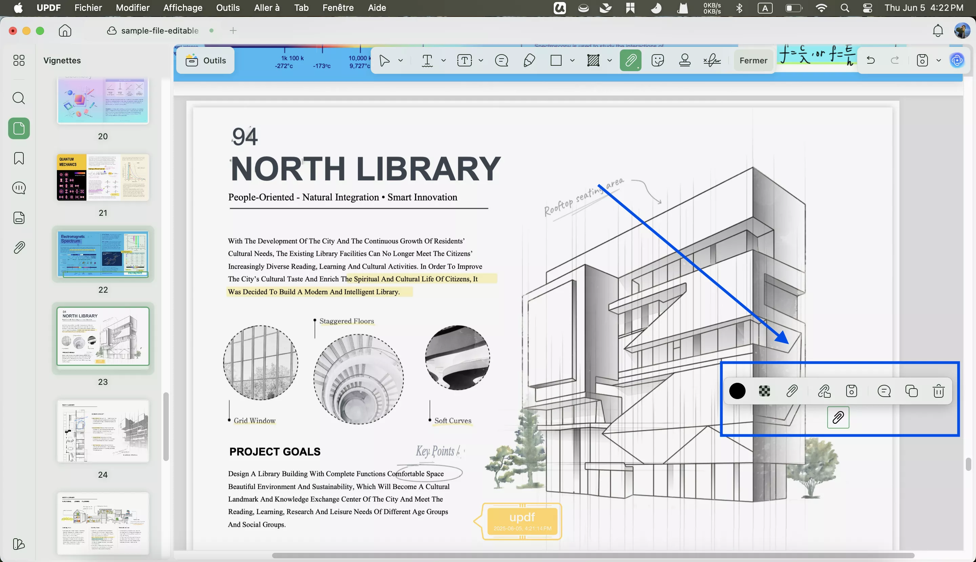
Task: Open the Modifier menu
Action: [x=133, y=8]
